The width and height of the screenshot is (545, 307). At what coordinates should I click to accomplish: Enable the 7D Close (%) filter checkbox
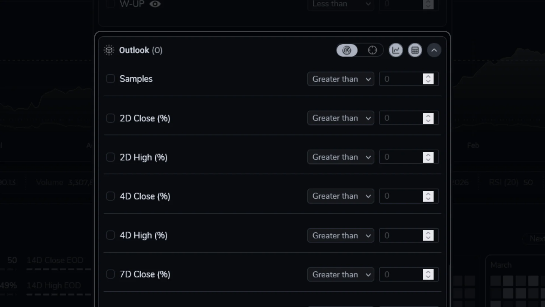(110, 274)
